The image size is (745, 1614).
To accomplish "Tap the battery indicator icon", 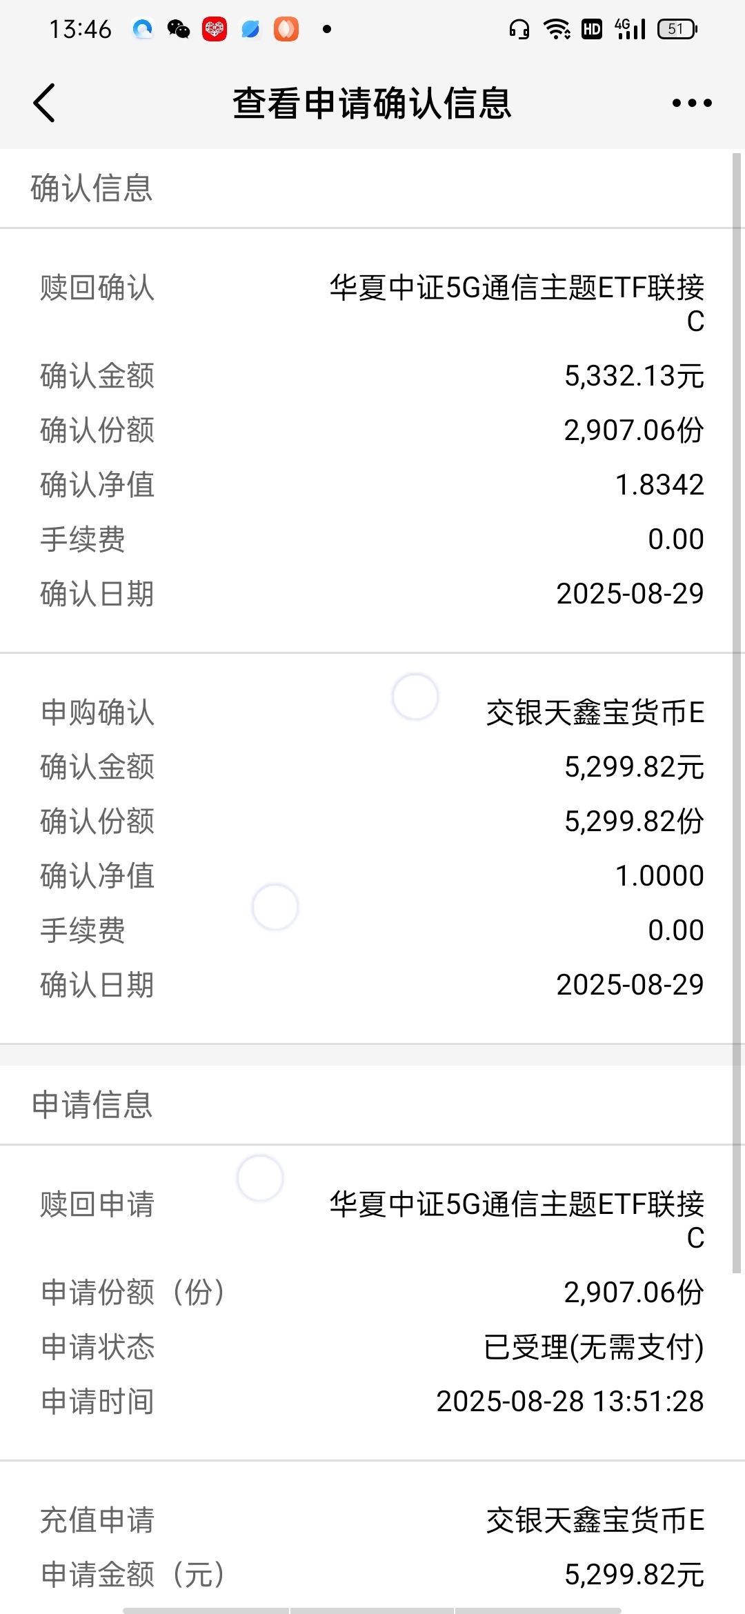I will pyautogui.click(x=677, y=29).
